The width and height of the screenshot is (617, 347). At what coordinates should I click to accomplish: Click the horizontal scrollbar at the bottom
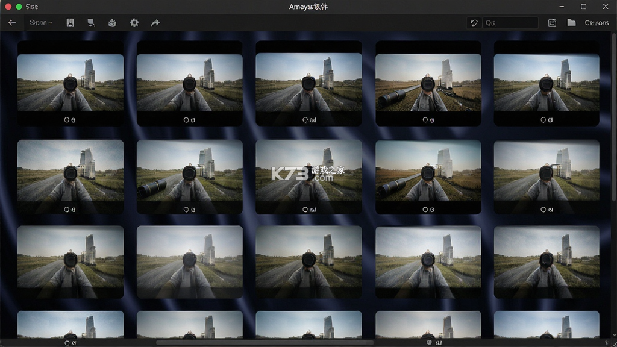coord(265,342)
